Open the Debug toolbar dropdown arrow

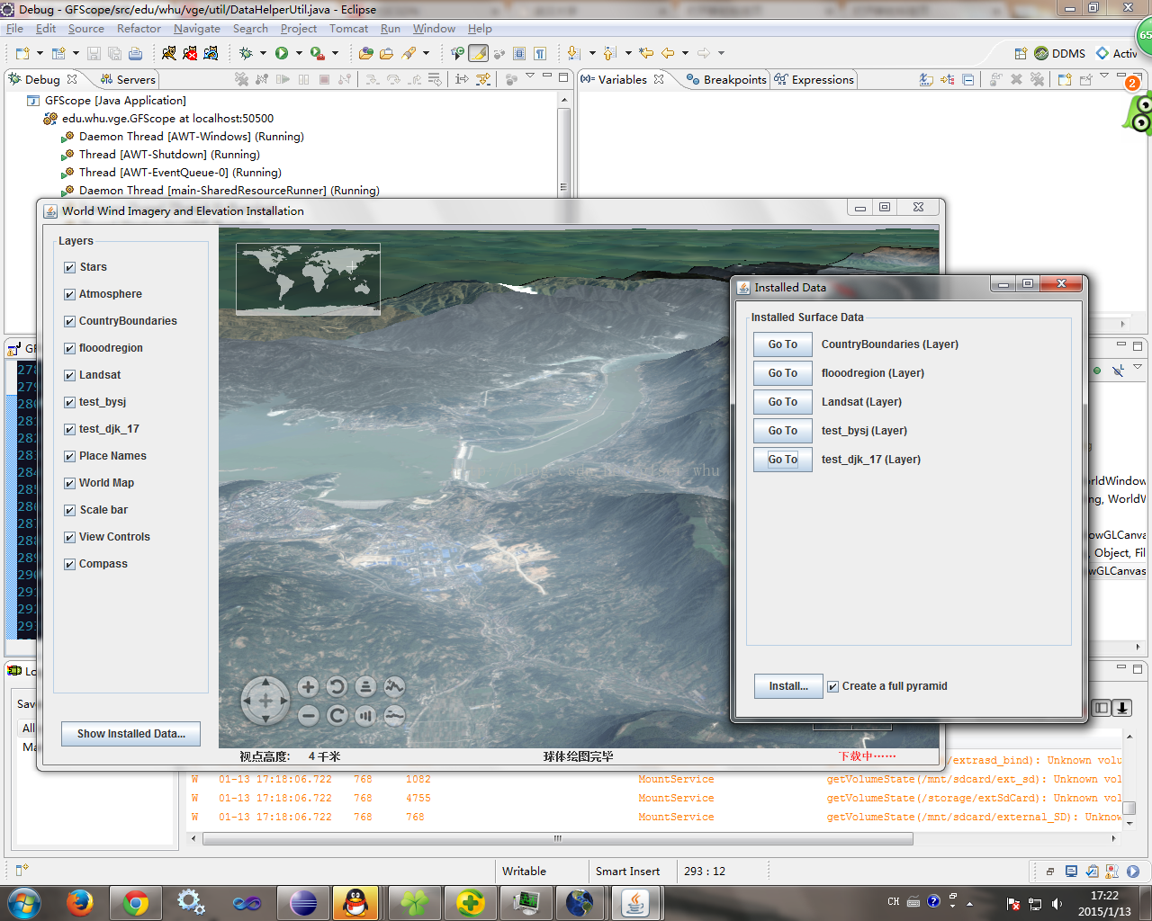coord(263,53)
